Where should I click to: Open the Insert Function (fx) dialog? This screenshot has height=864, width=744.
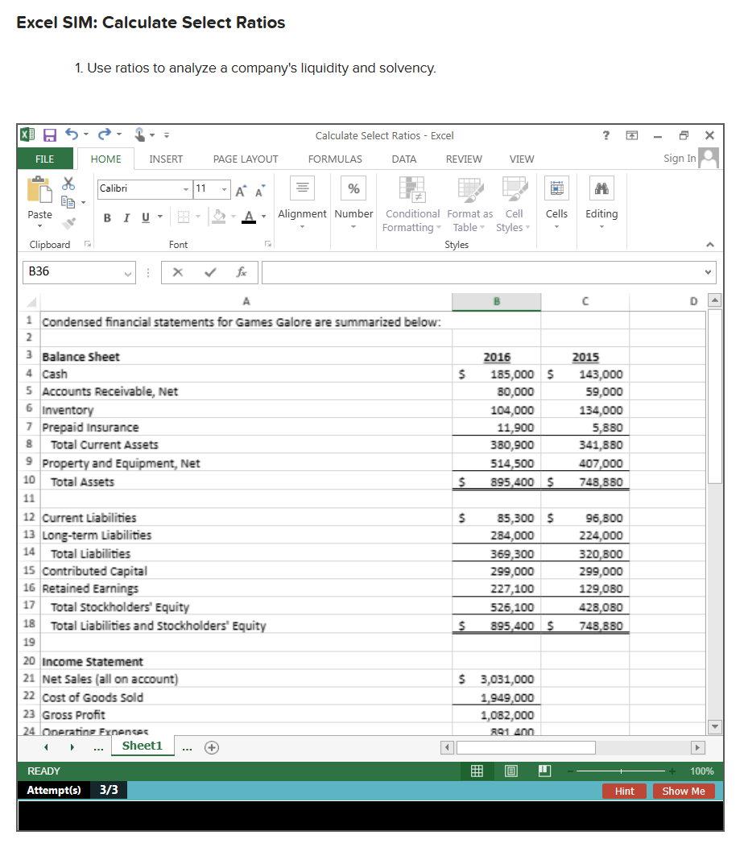(242, 272)
